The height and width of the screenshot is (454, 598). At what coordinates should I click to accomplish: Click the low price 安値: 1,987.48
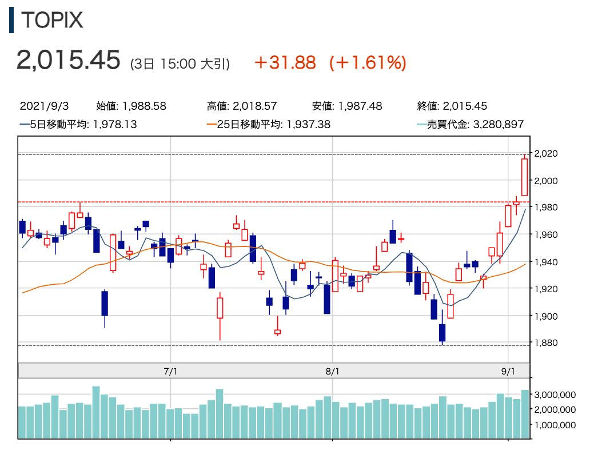[x=347, y=106]
